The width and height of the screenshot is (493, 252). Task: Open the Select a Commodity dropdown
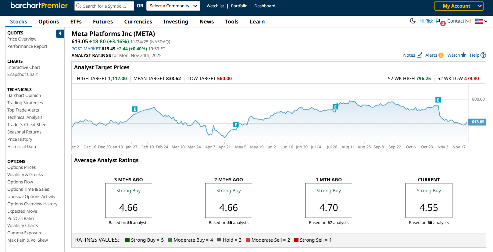pos(173,6)
